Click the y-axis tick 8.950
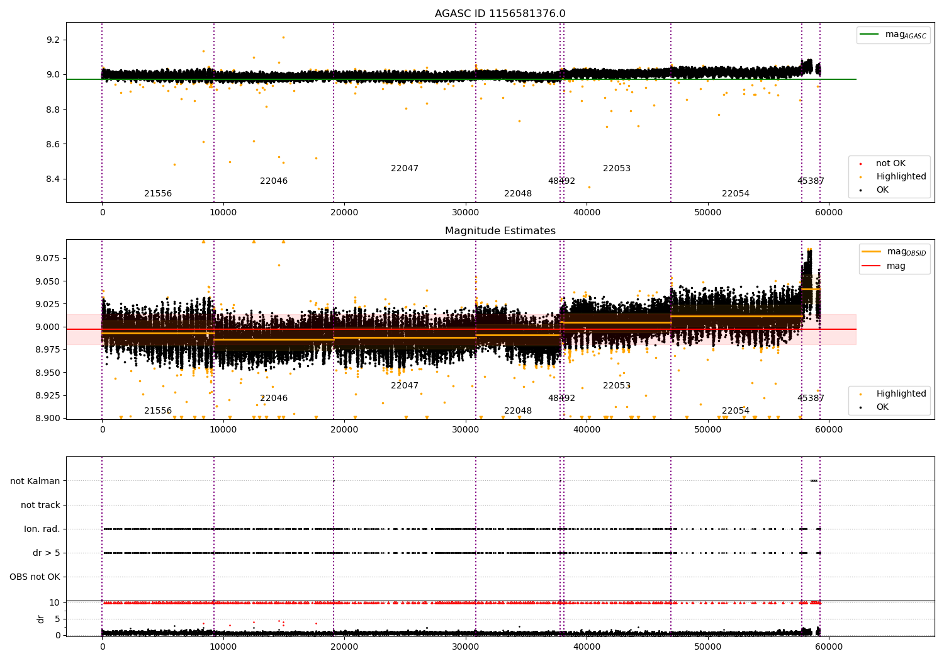Viewport: 944px width, 661px height. tap(47, 373)
